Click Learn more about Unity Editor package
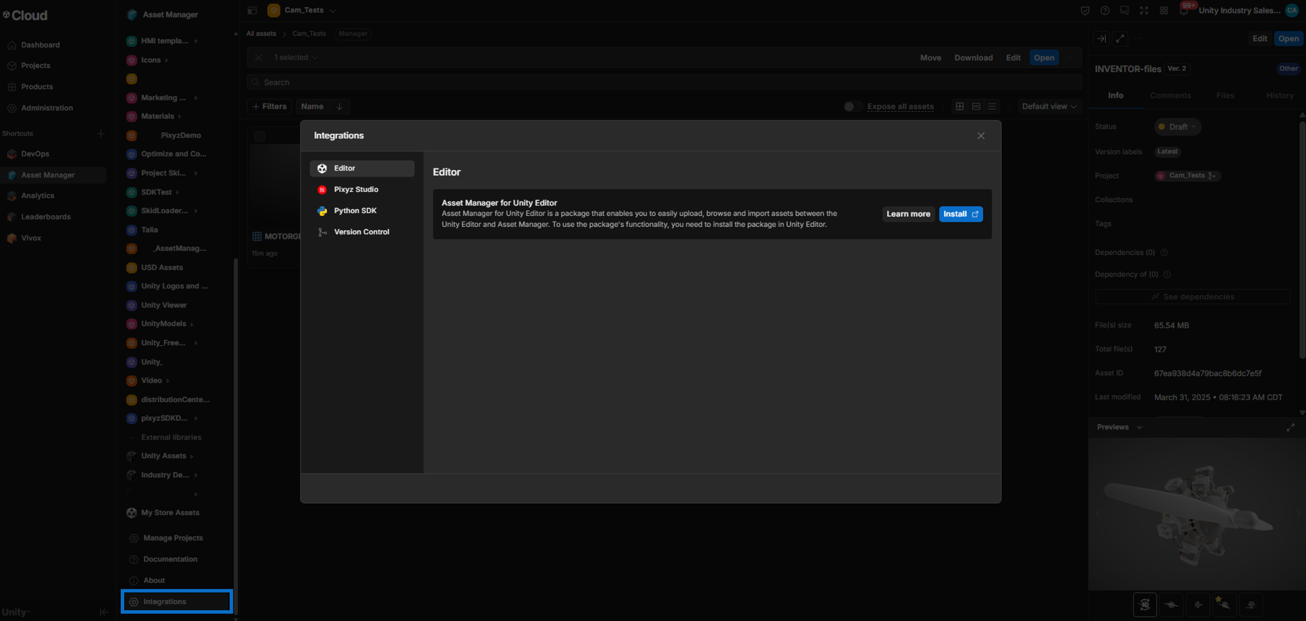Image resolution: width=1306 pixels, height=621 pixels. (908, 214)
